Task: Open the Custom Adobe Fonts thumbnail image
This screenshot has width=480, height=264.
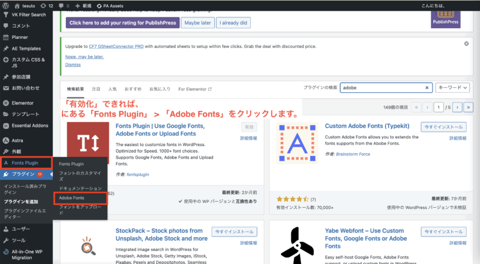Action: (x=297, y=143)
